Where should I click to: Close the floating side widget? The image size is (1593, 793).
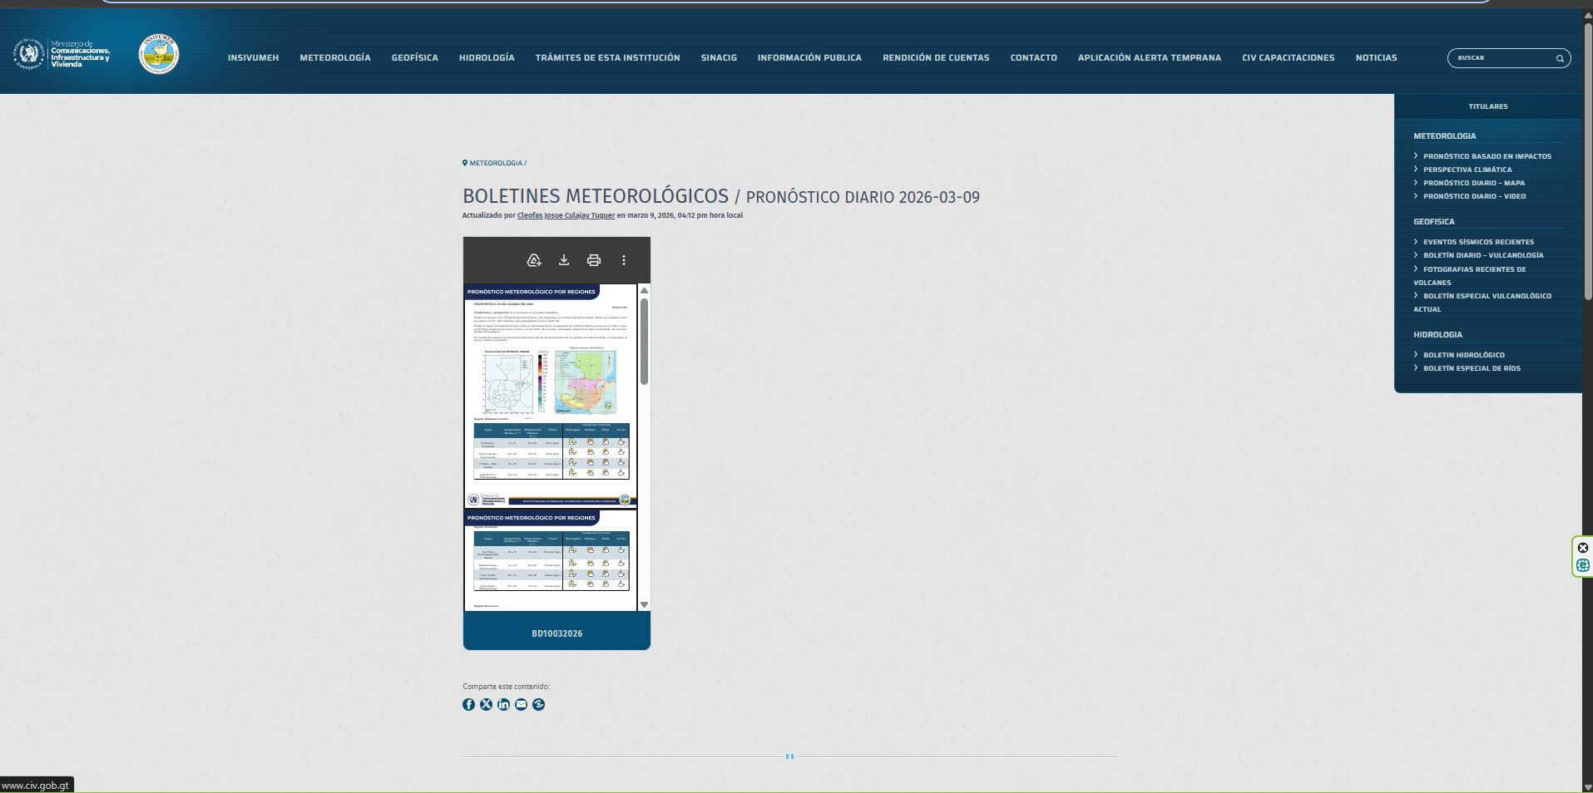tap(1582, 548)
